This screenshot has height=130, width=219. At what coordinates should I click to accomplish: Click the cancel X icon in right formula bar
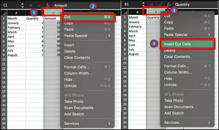click(152, 4)
